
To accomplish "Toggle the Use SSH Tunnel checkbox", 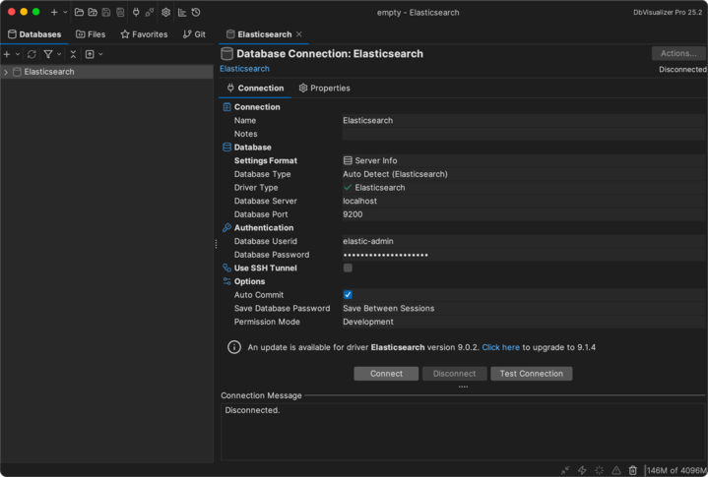I will point(348,268).
